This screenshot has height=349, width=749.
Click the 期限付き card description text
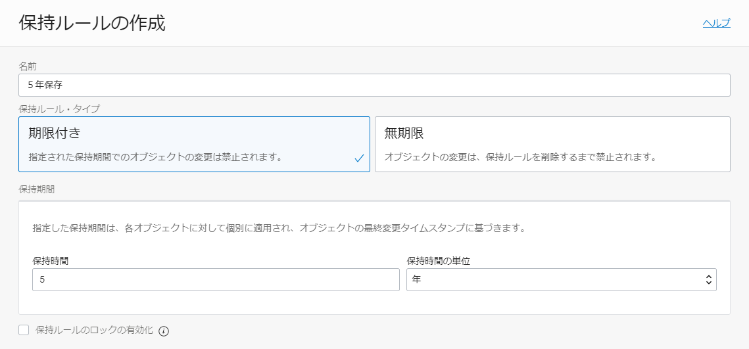point(155,157)
